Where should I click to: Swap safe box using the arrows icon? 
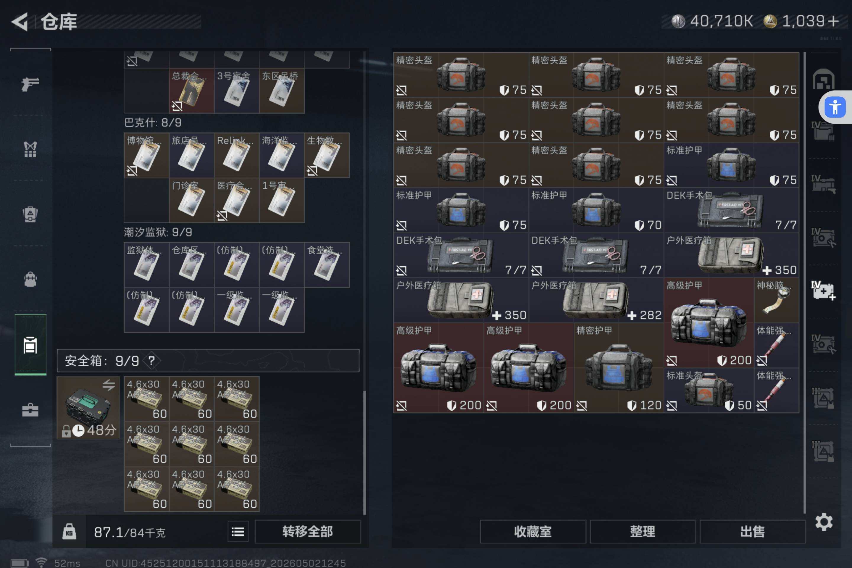click(109, 385)
